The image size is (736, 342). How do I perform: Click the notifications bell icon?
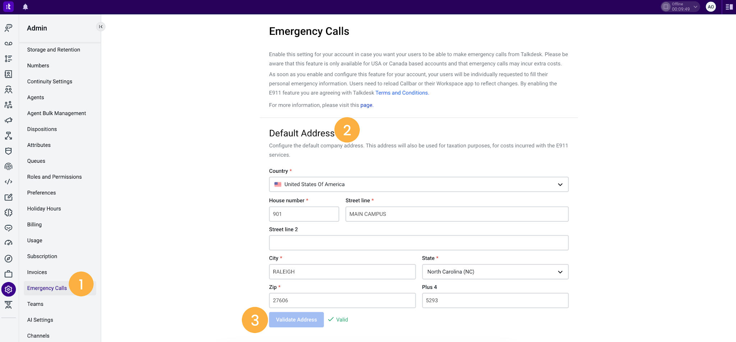(25, 7)
